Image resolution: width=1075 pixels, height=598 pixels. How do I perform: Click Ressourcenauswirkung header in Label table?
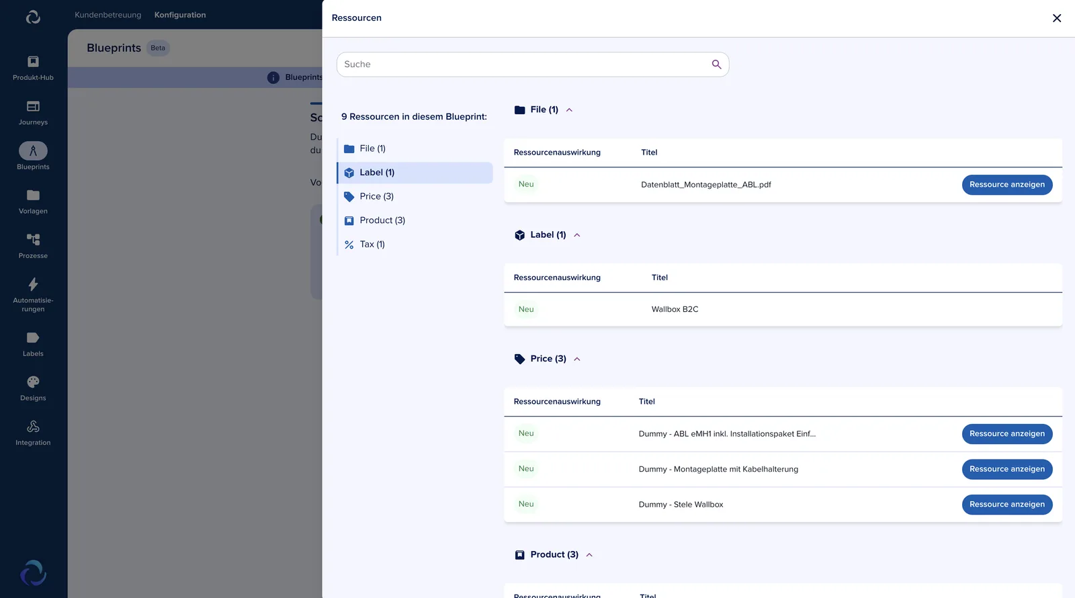tap(557, 277)
